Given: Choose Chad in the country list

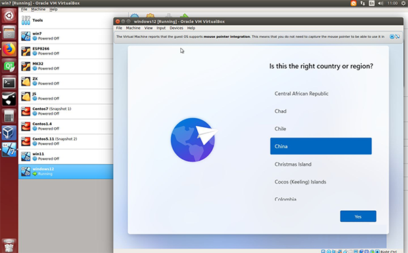Looking at the screenshot, I should tap(321, 111).
